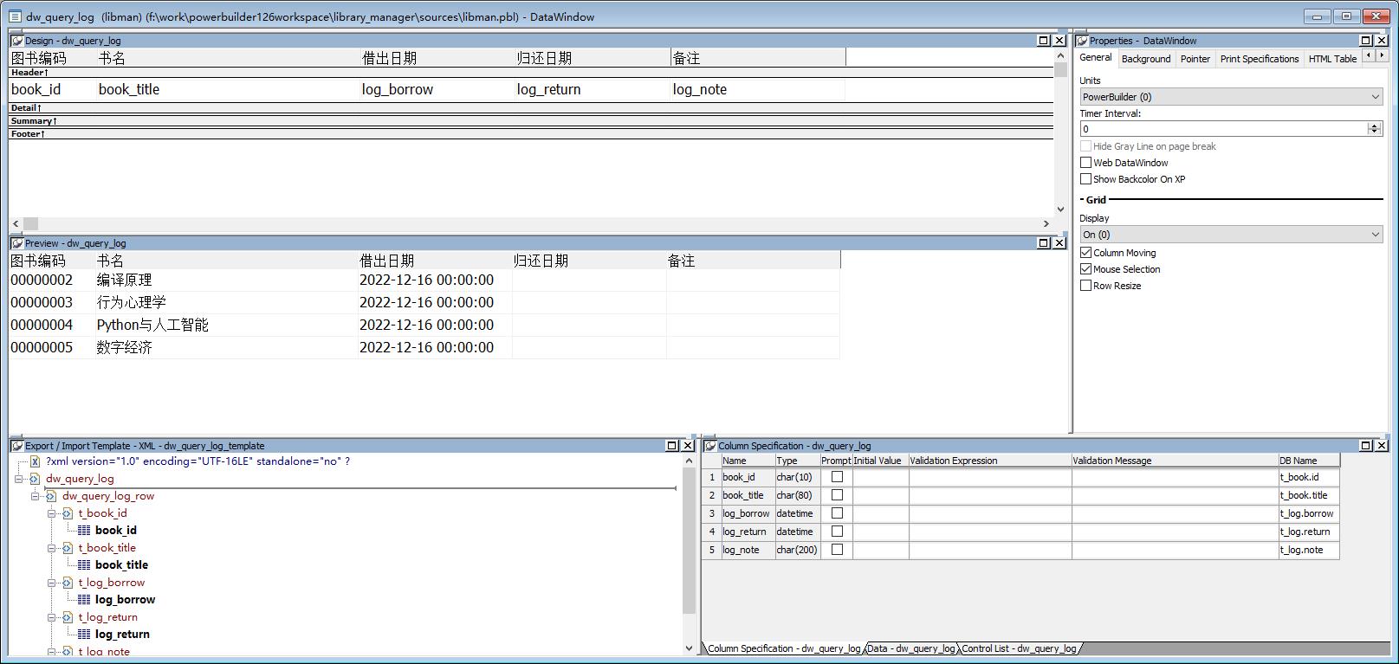Screen dimensions: 1399x664
Task: Click the log_return column grid icon
Action: click(84, 635)
